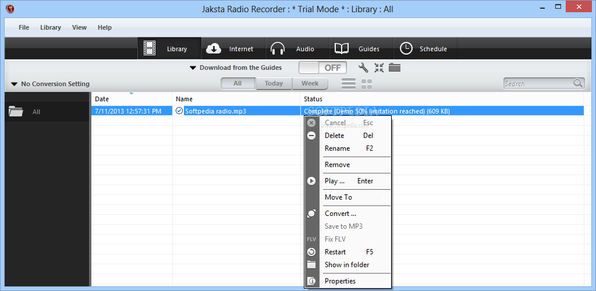
Task: Sort by the Status column header
Action: click(442, 99)
